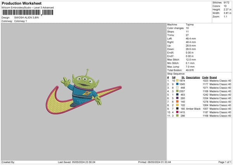Select the Max Jump value 7.0 mm
Screen dimensions: 233x165
[x=190, y=67]
